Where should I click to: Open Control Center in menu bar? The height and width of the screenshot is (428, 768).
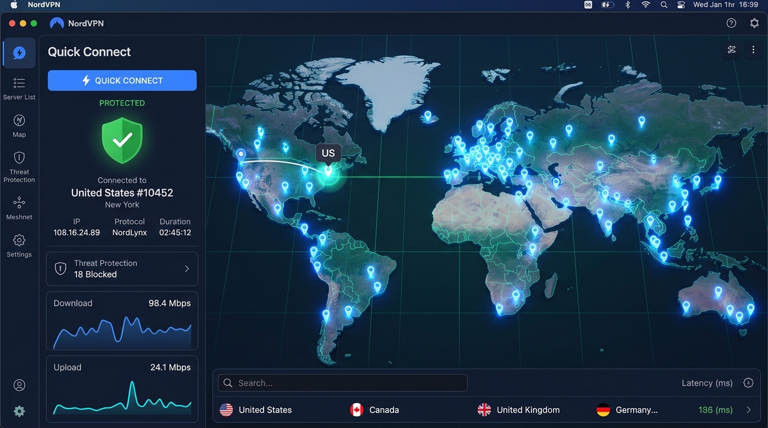pos(681,4)
